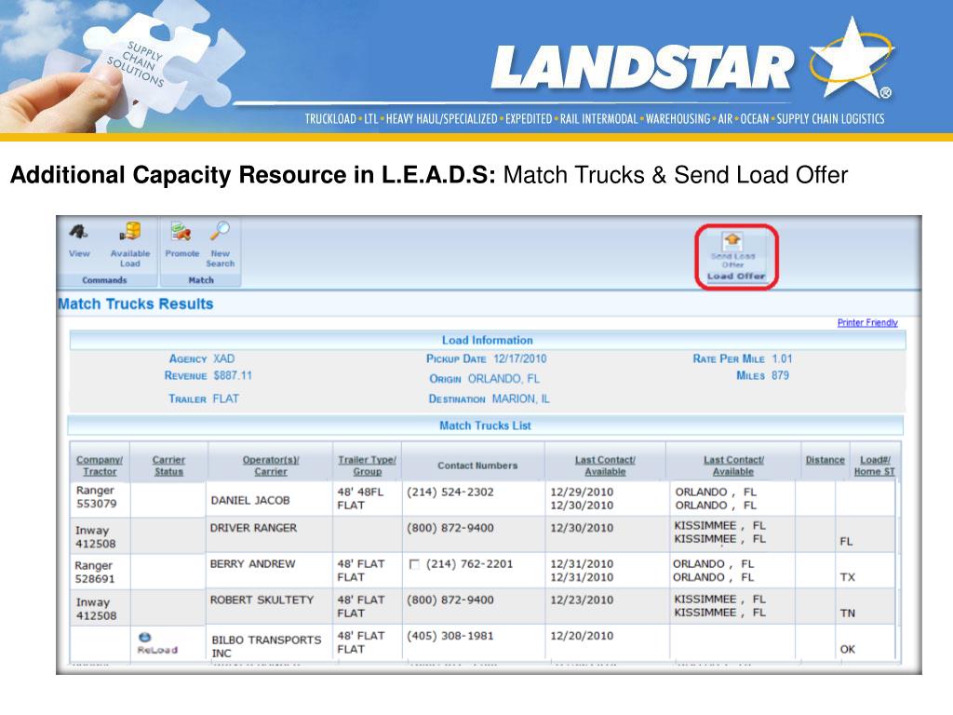
Task: Click the Promote match icon
Action: click(181, 232)
